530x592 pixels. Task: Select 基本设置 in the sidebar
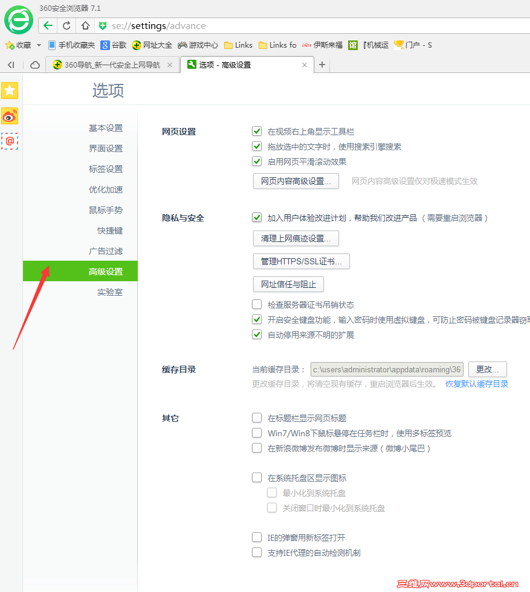[x=106, y=128]
